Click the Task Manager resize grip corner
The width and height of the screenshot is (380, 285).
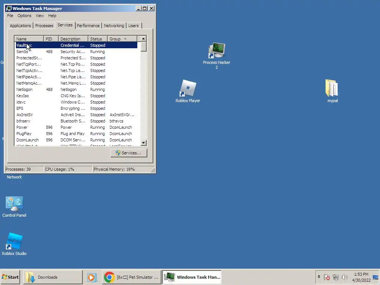coord(153,170)
